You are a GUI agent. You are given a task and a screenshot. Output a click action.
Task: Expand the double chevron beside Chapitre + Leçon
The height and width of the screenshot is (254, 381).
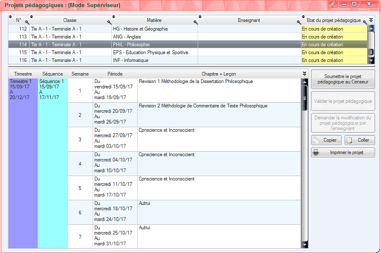click(x=304, y=74)
